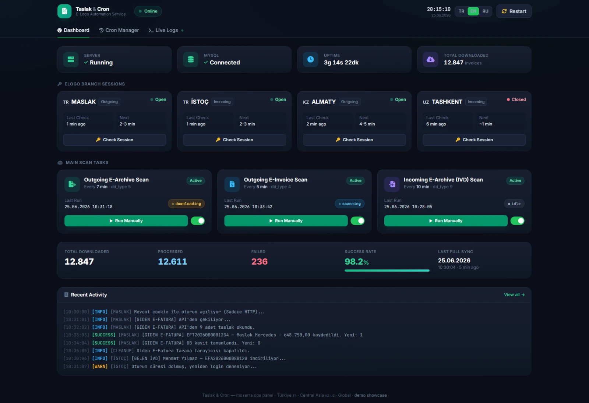Restart the service with the Restart button
This screenshot has width=589, height=403.
tap(514, 11)
